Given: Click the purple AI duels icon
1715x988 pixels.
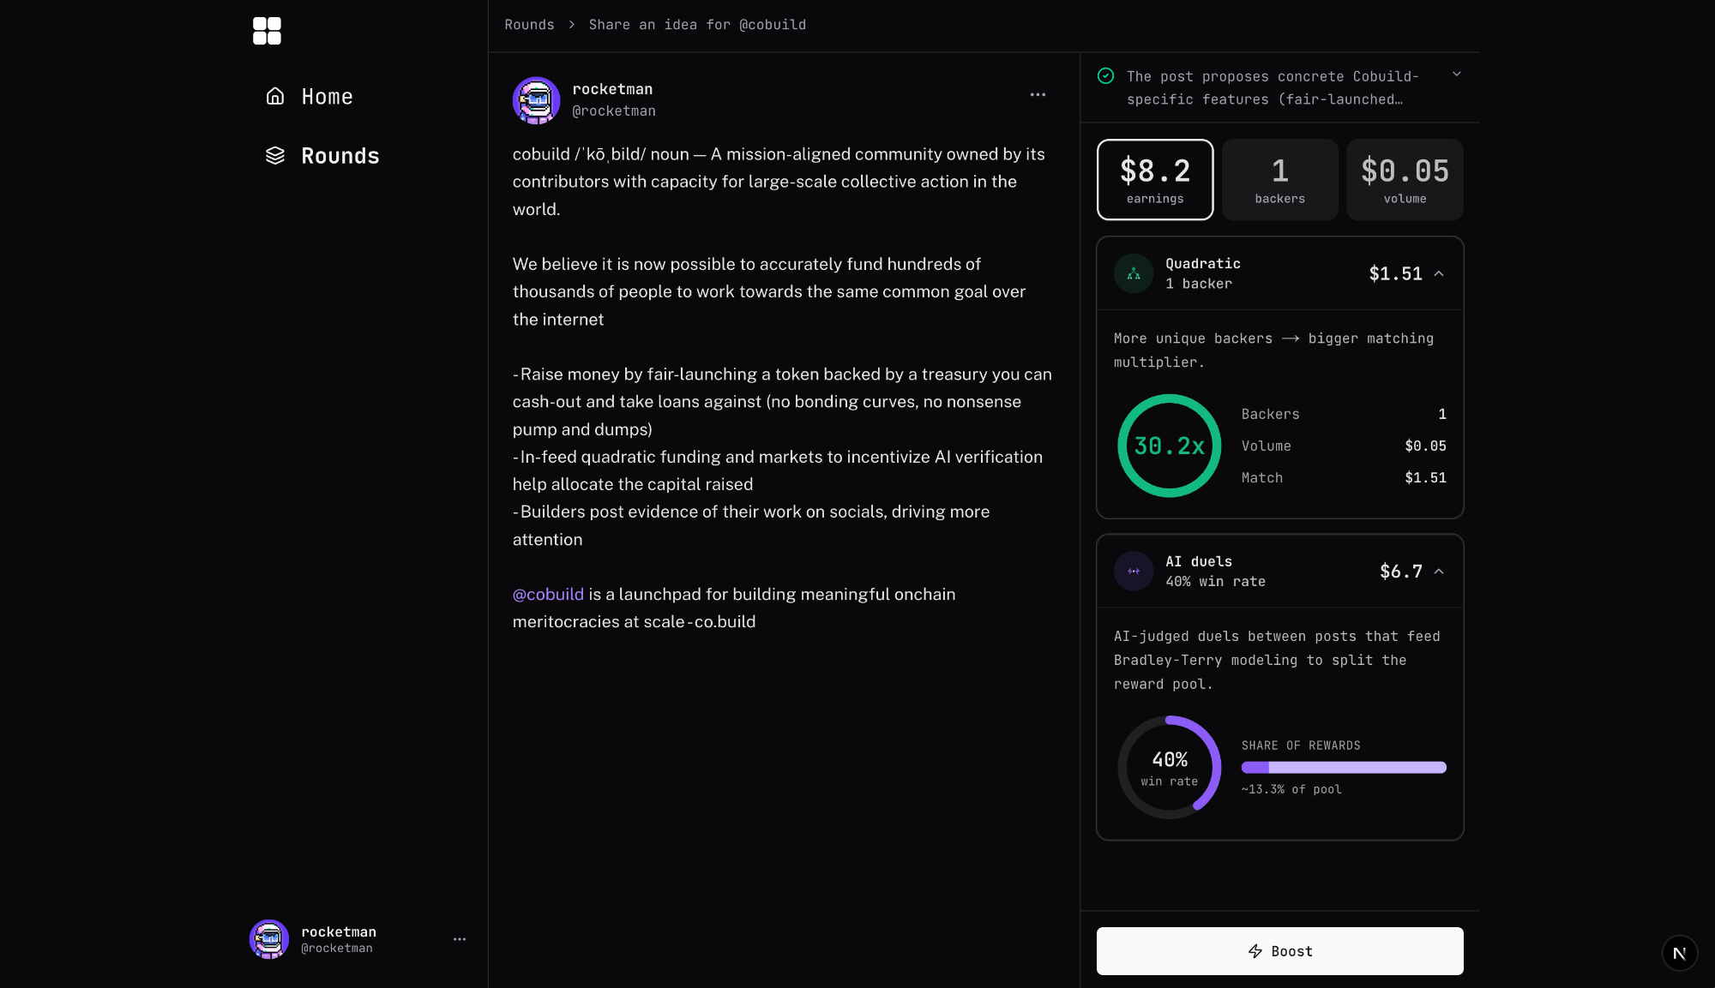Looking at the screenshot, I should click(x=1134, y=572).
